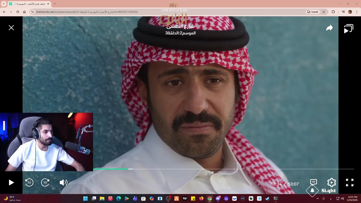Image resolution: width=361 pixels, height=203 pixels.
Task: Click the 18:34 elapsed time text
Action: pyautogui.click(x=276, y=184)
